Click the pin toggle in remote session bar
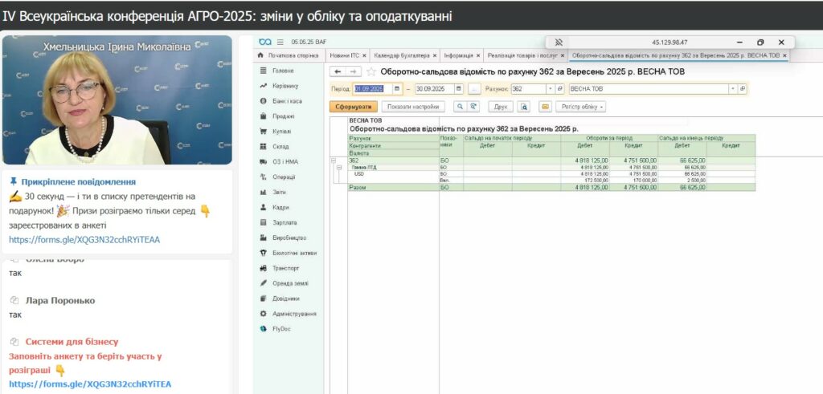This screenshot has width=823, height=394. tap(559, 42)
